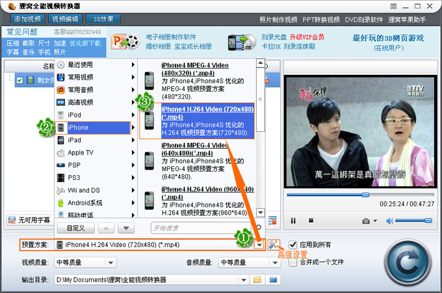Uncheck the video file in the list

click(19, 80)
